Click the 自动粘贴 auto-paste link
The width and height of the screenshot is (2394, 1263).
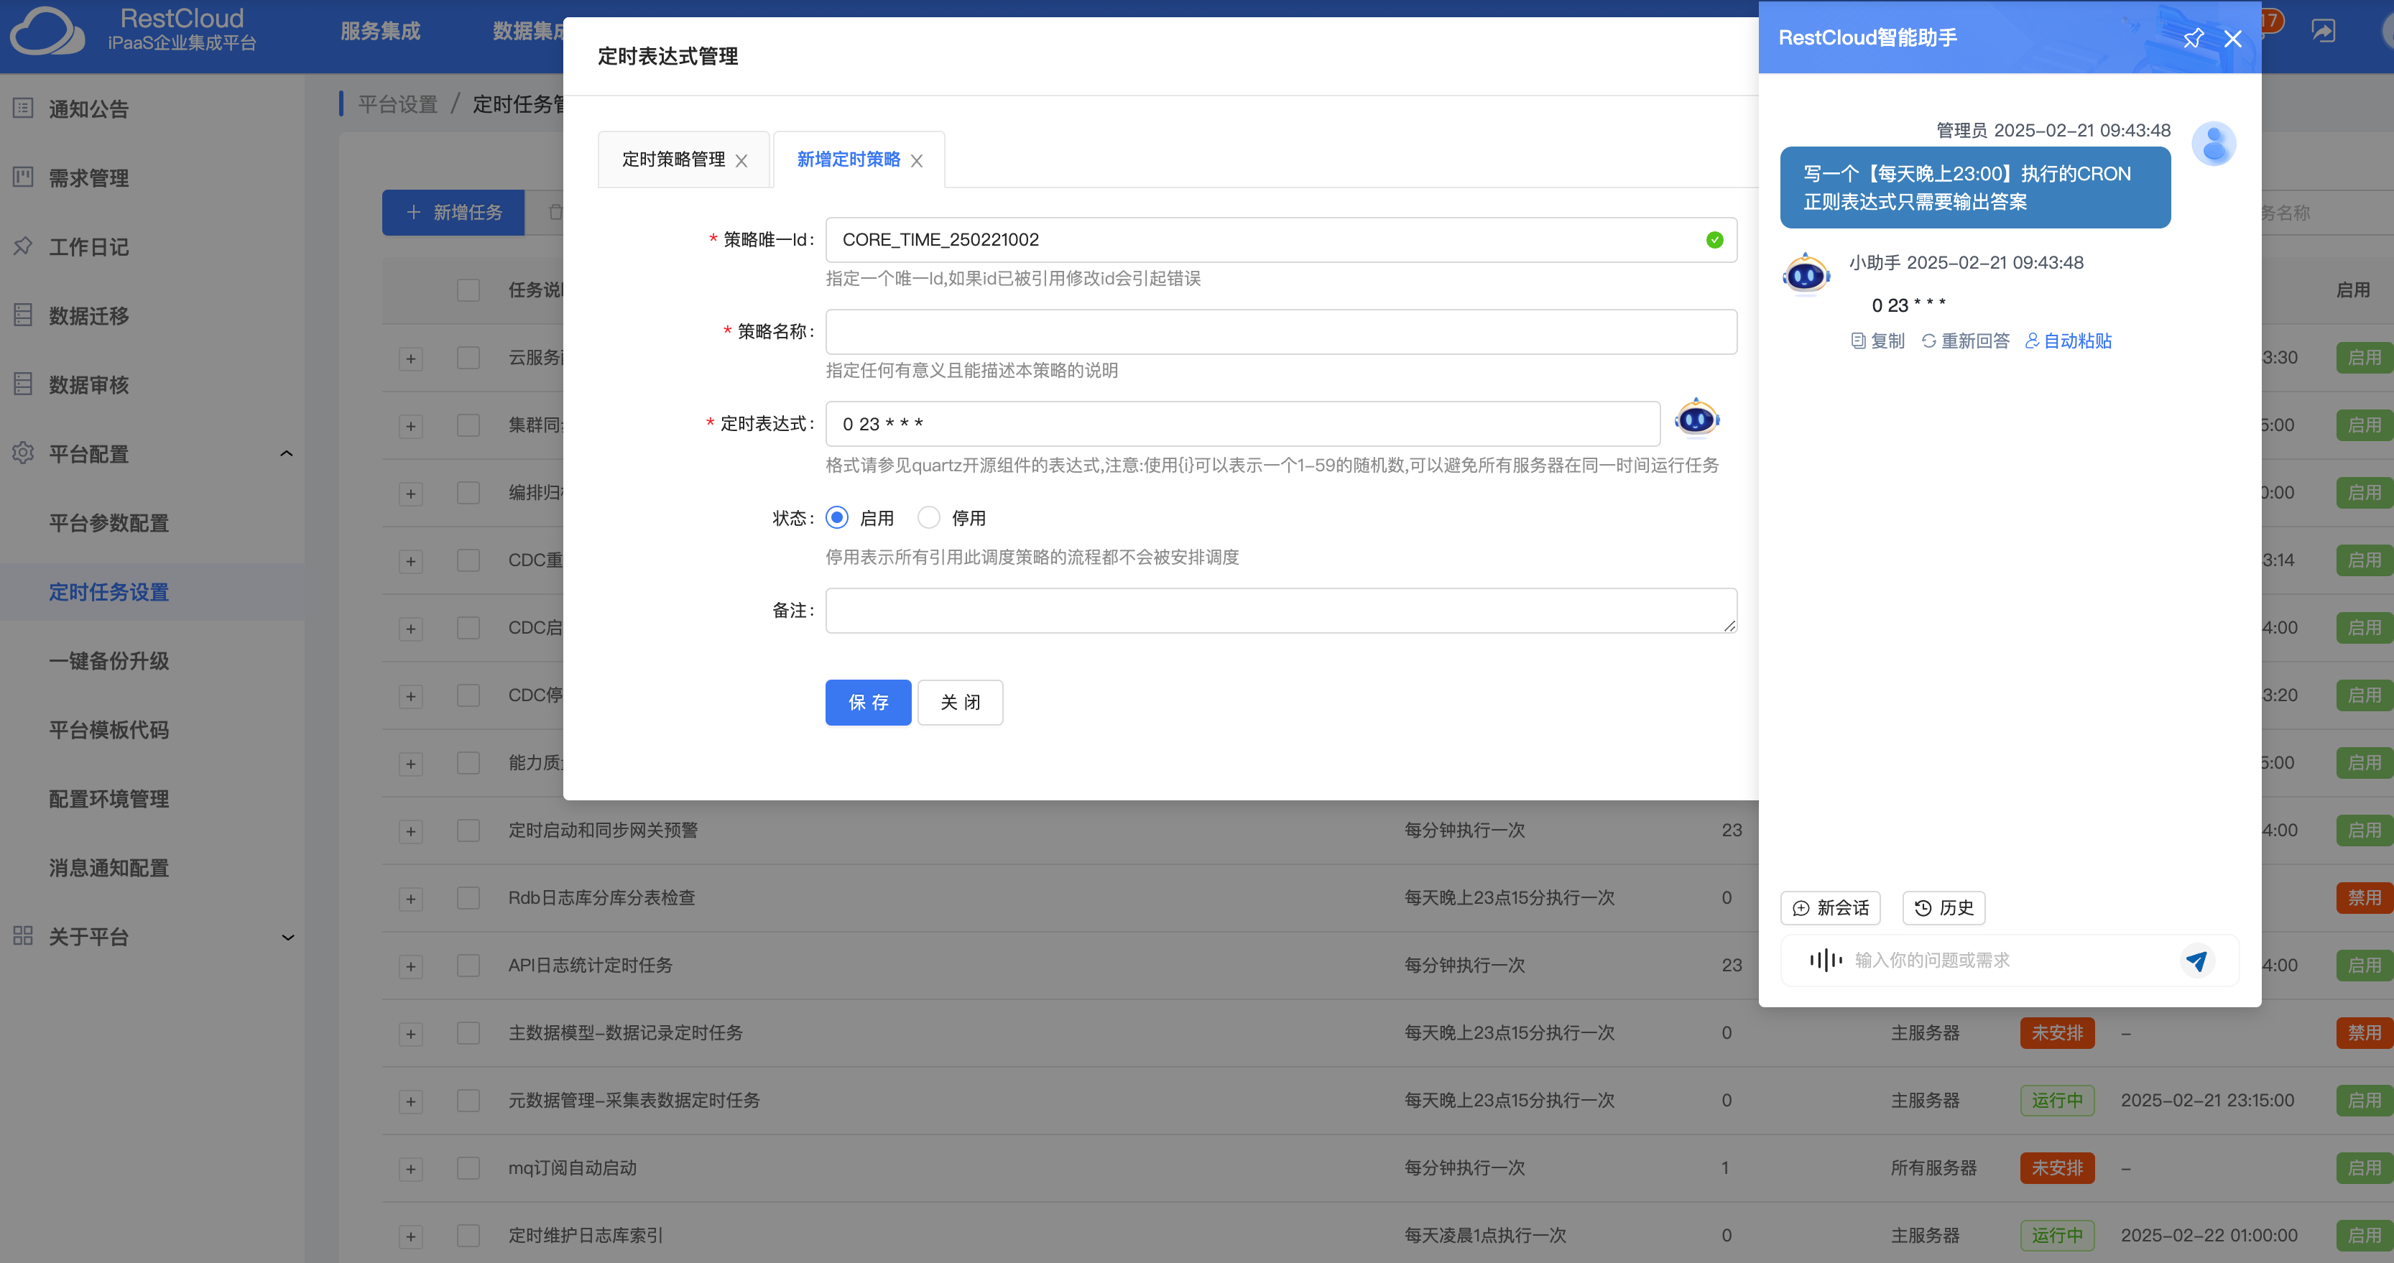(x=2068, y=341)
